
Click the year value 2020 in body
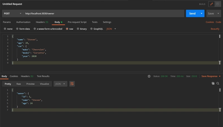pyautogui.click(x=34, y=56)
